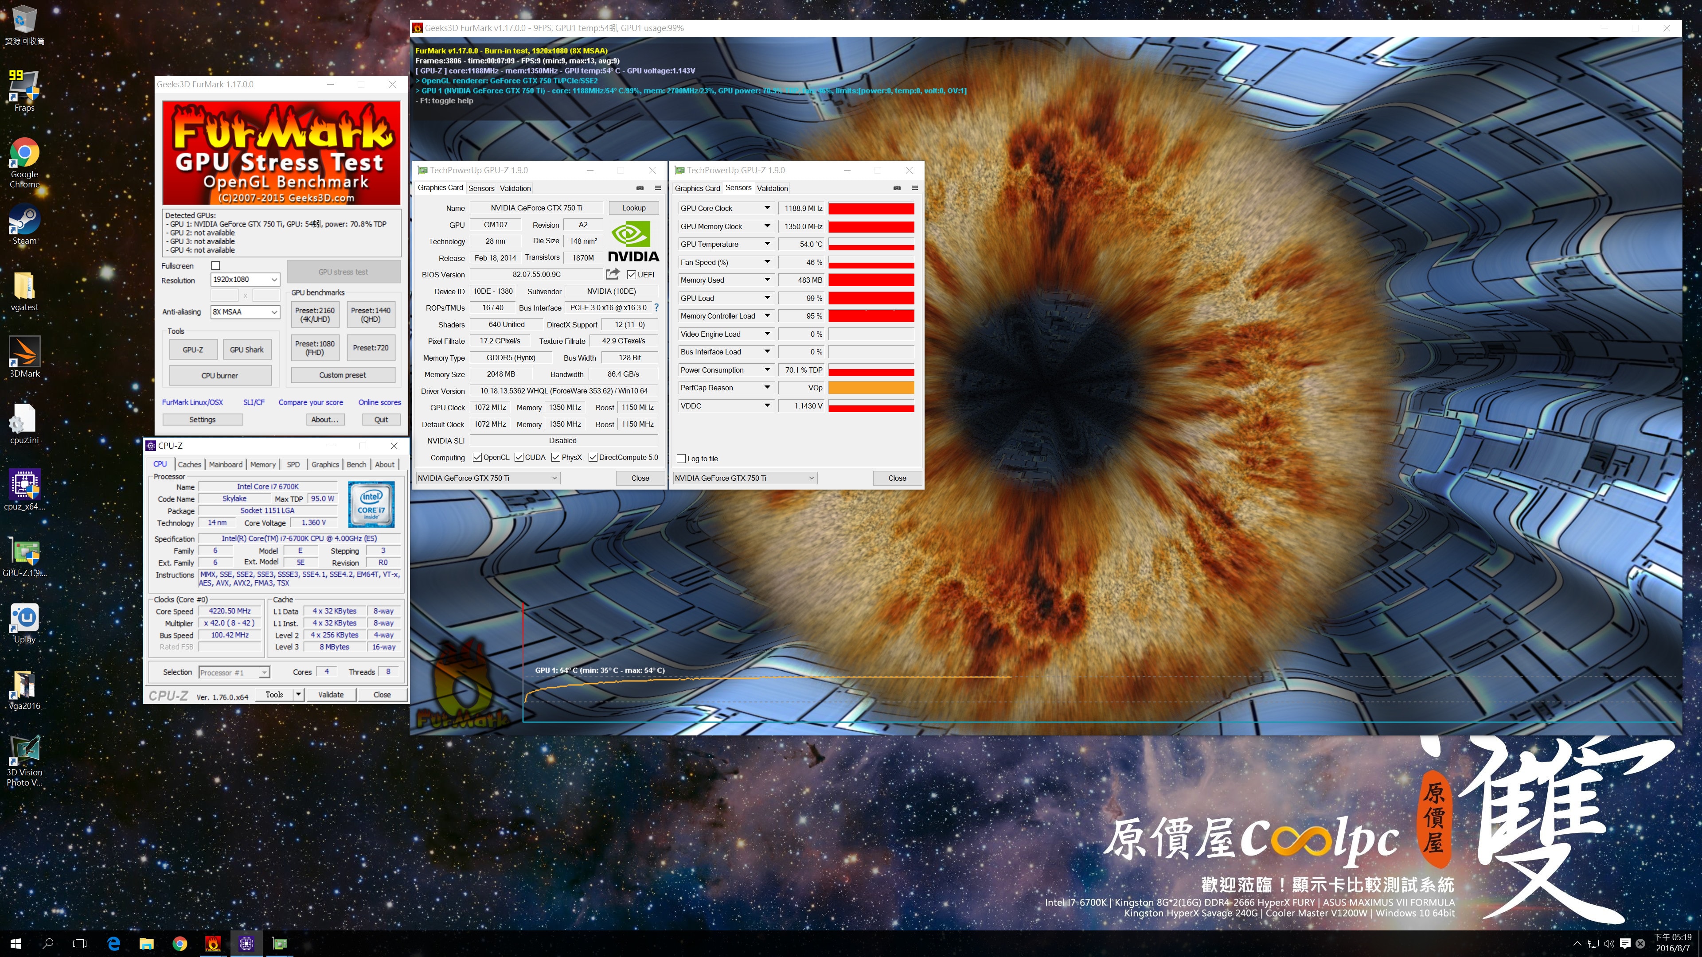This screenshot has height=957, width=1702.
Task: Expand the GPU Core Clock sensor dropdown
Action: click(767, 208)
